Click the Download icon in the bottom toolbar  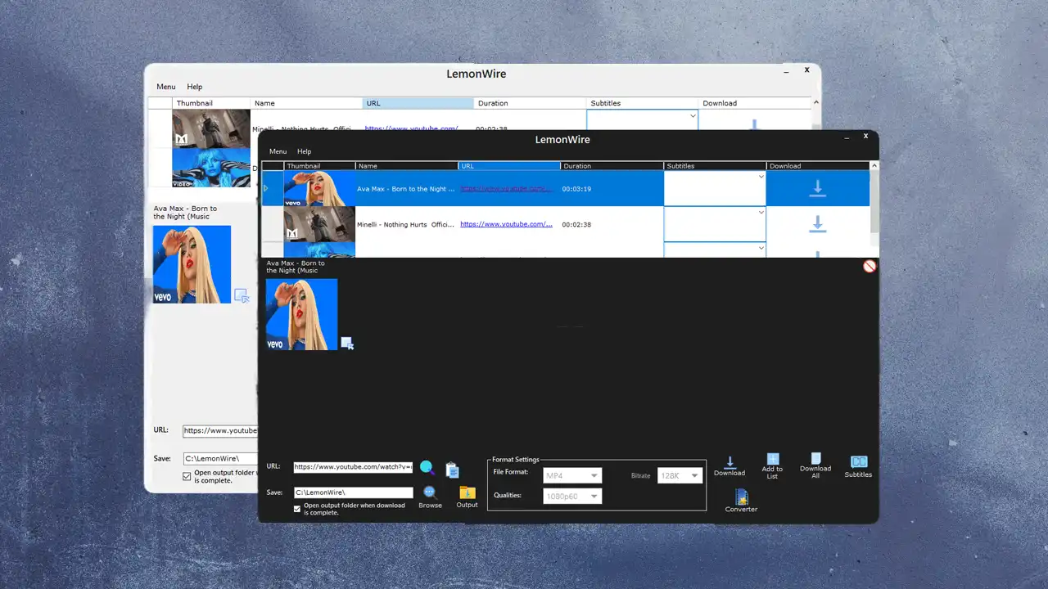point(730,462)
